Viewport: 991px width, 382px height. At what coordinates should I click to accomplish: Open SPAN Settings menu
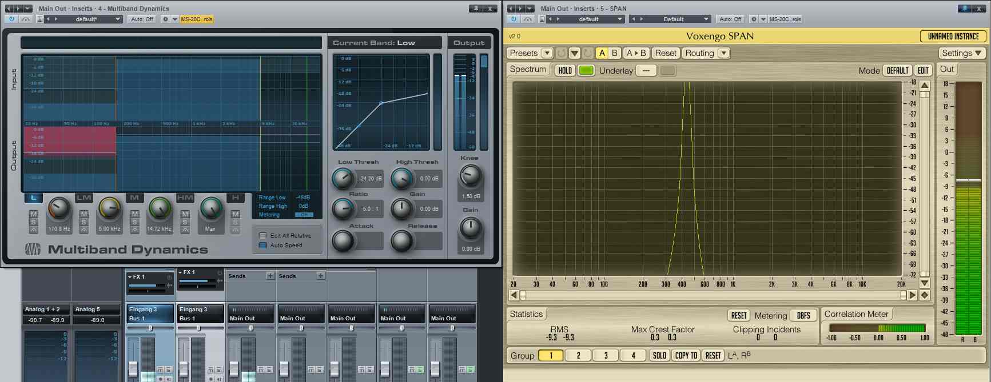pyautogui.click(x=961, y=53)
